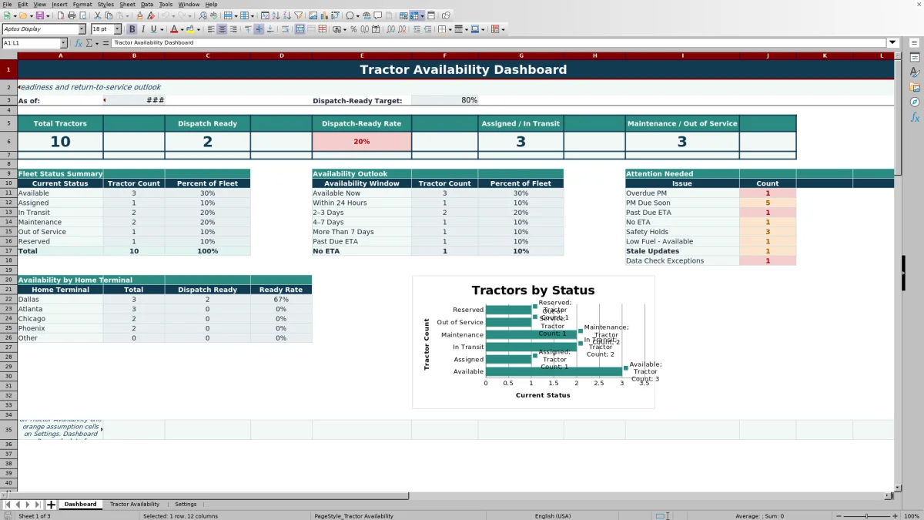Select column header G

521,55
